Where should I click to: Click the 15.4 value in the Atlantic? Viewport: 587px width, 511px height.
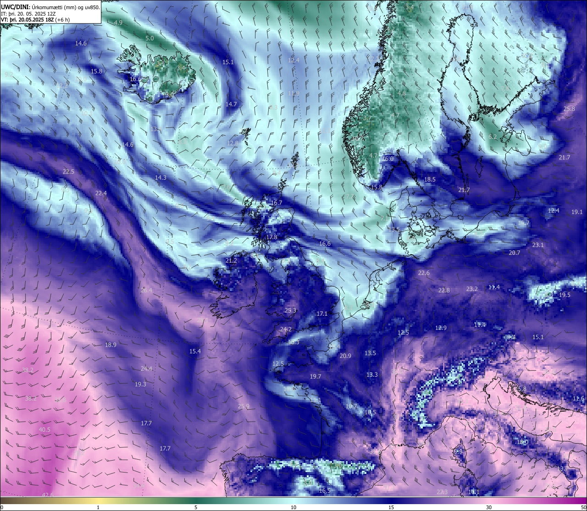click(195, 351)
